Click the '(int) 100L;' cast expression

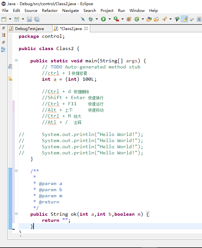pos(81,79)
